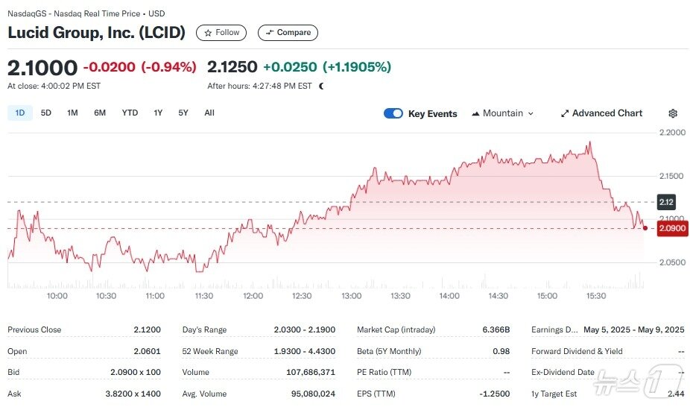690x407 pixels.
Task: Select the All time range
Action: (209, 113)
